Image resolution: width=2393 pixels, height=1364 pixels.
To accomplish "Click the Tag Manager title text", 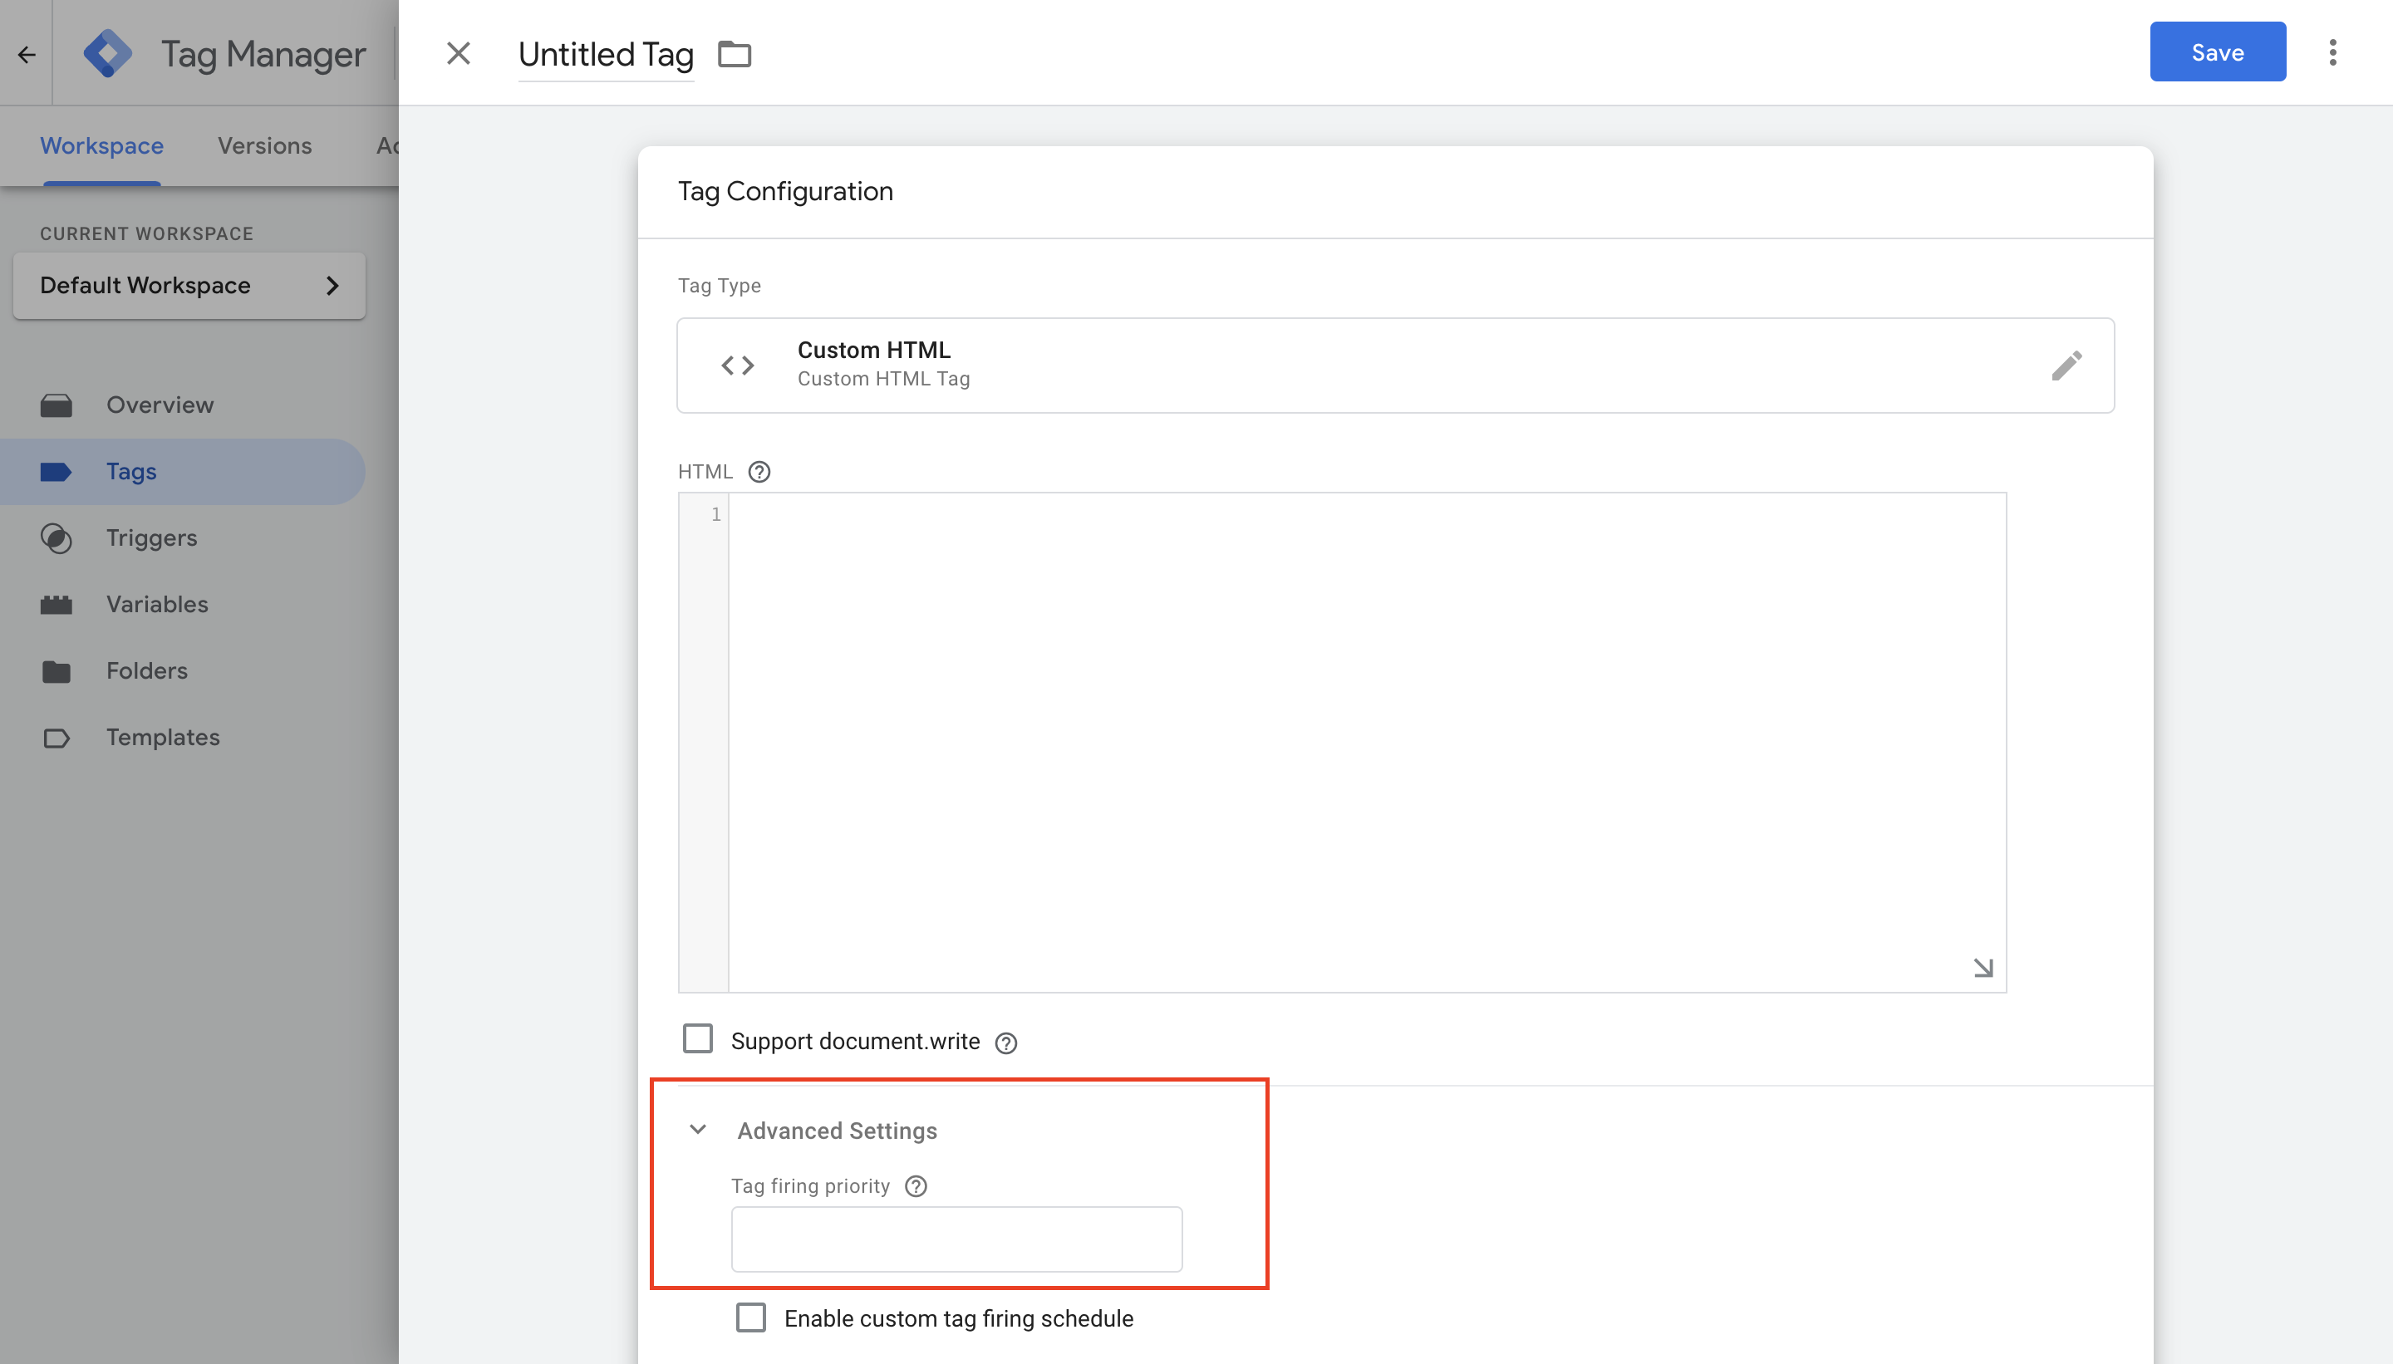I will coord(263,54).
